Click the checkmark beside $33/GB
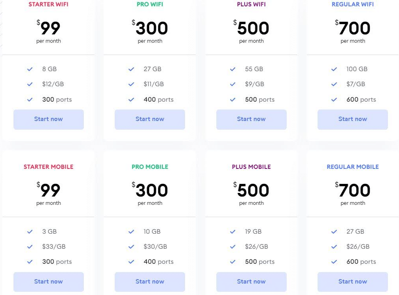 30,247
